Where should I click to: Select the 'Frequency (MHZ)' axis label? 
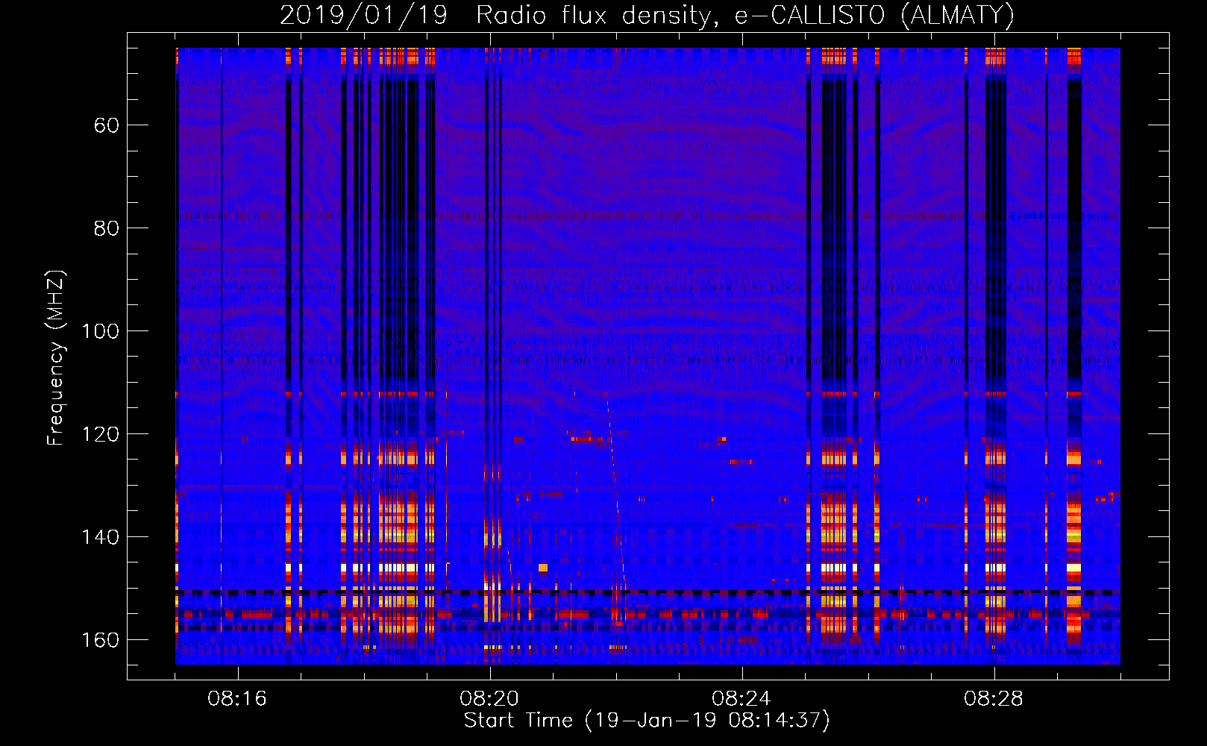click(x=56, y=357)
